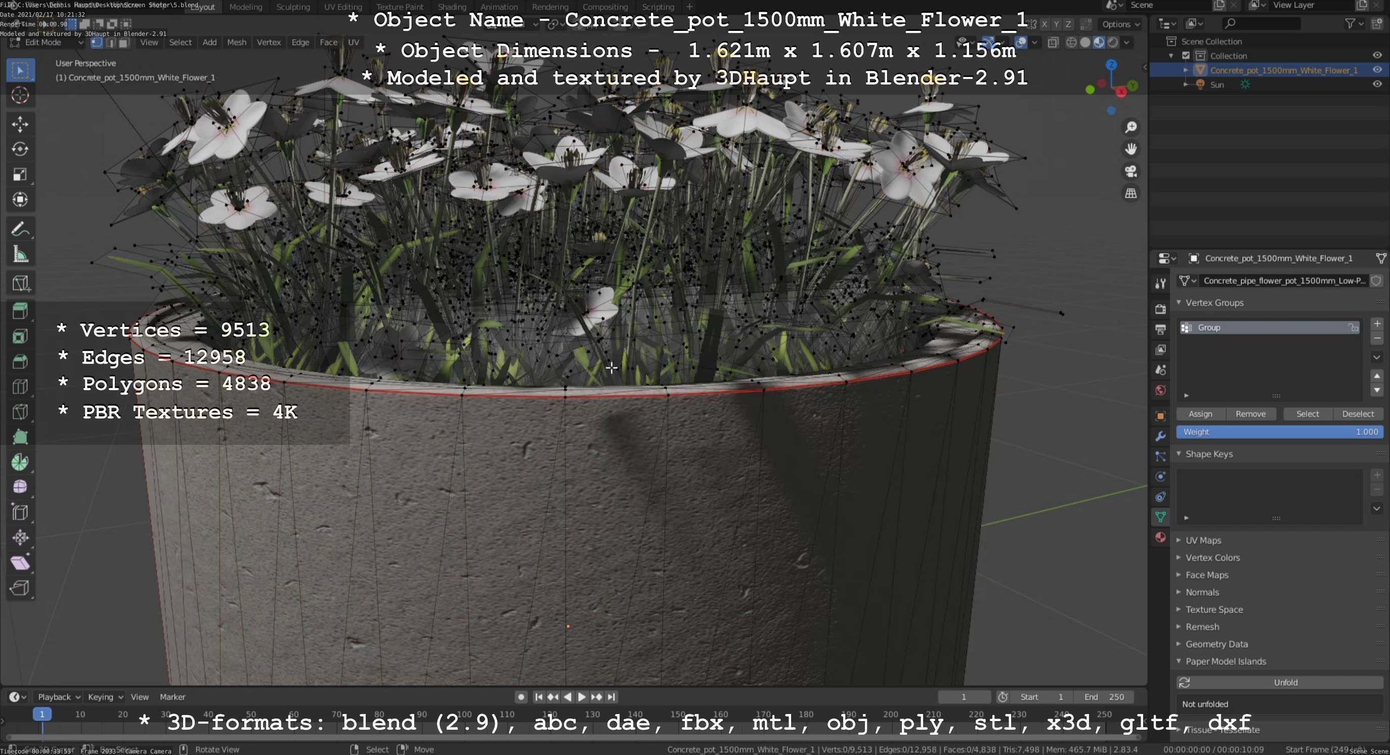Viewport: 1390px width, 755px height.
Task: Choose the Inset Faces tool
Action: [x=21, y=337]
